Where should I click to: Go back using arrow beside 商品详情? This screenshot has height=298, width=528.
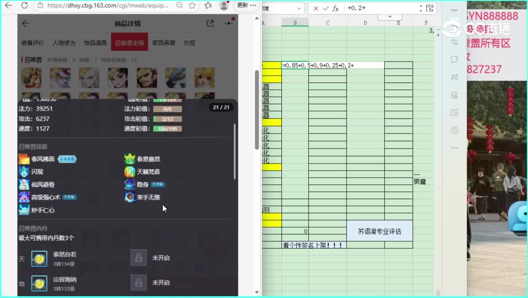(25, 23)
